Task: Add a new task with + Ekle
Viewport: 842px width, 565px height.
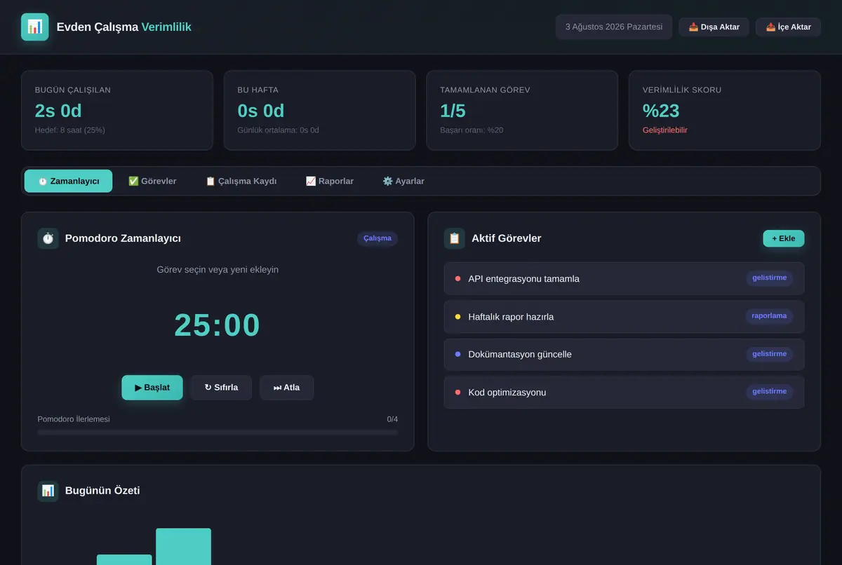Action: pyautogui.click(x=784, y=238)
